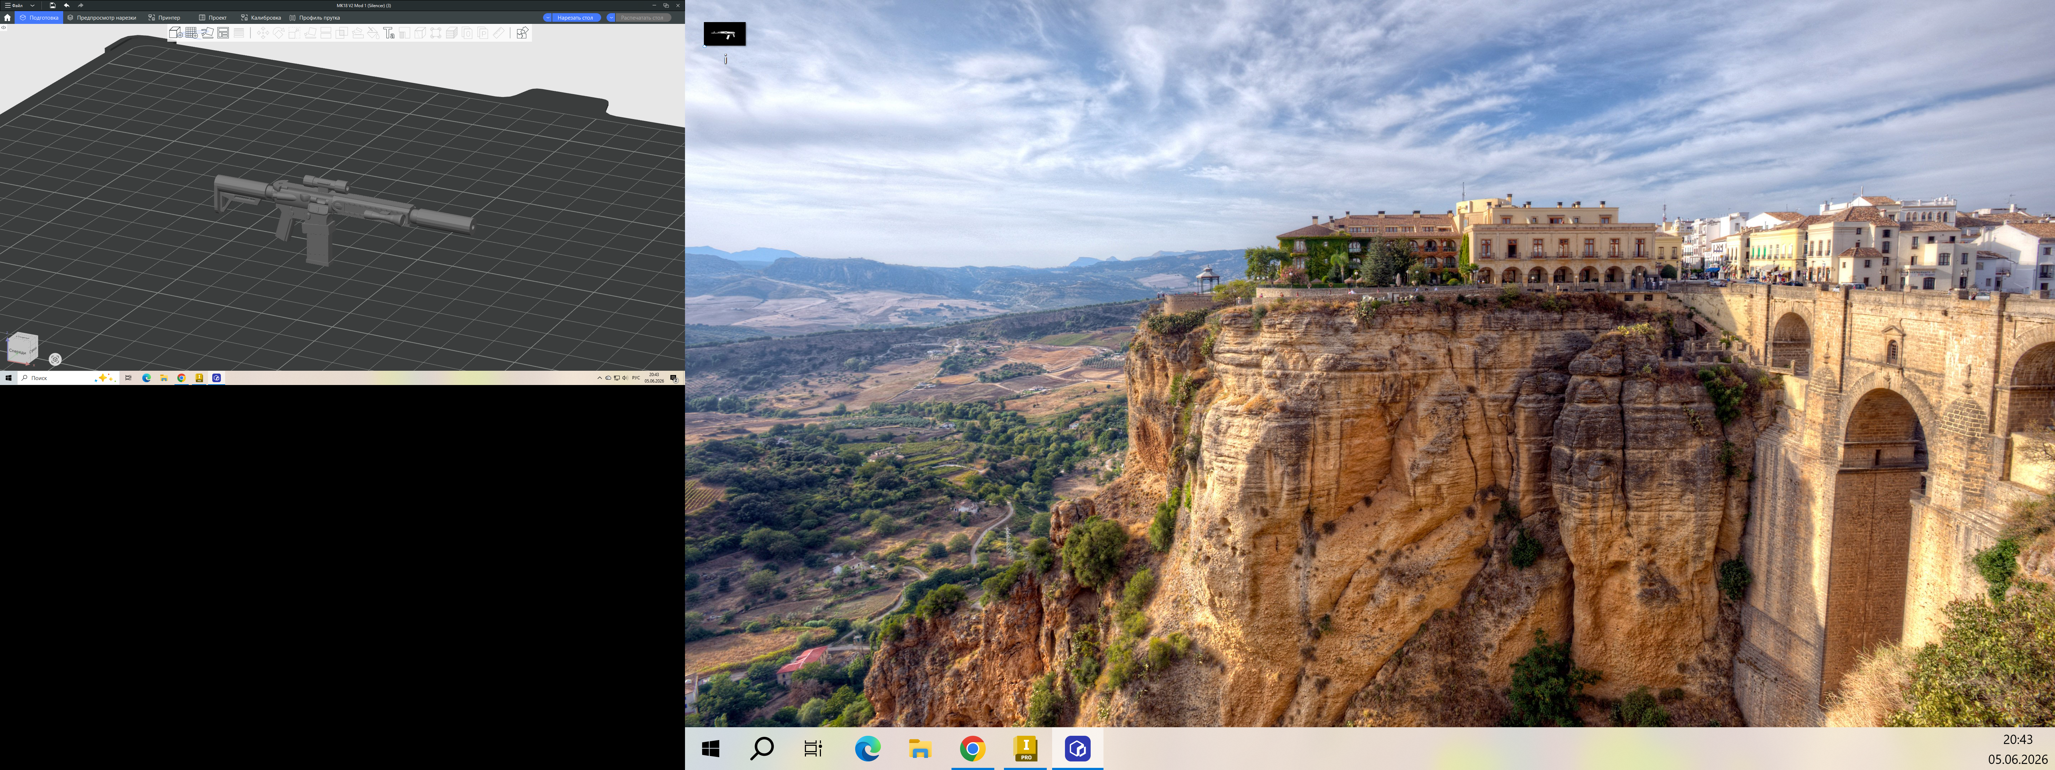Open the 'Проект' tab
2055x770 pixels.
[213, 17]
